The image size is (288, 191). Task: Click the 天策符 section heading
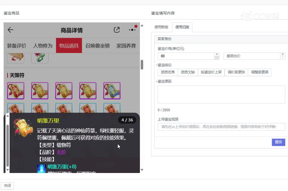[17, 75]
